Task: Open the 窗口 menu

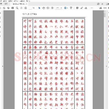Action: tap(22, 1)
